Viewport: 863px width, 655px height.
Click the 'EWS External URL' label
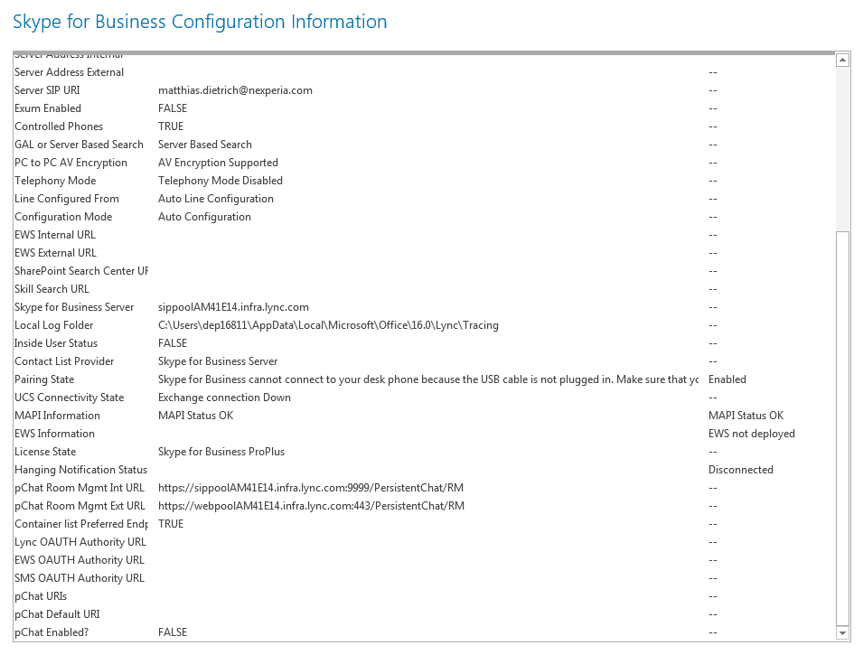(x=56, y=253)
